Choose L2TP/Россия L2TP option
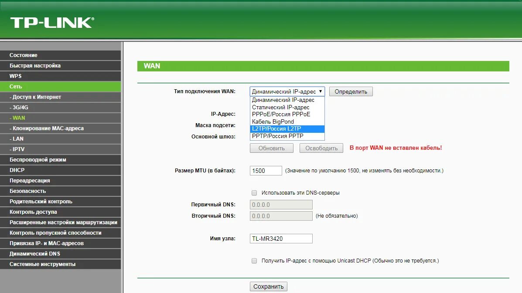 [x=287, y=129]
